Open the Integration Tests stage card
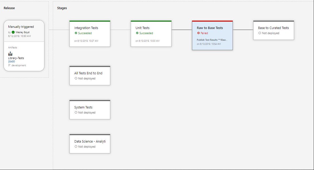The height and width of the screenshot is (170, 314). click(90, 34)
